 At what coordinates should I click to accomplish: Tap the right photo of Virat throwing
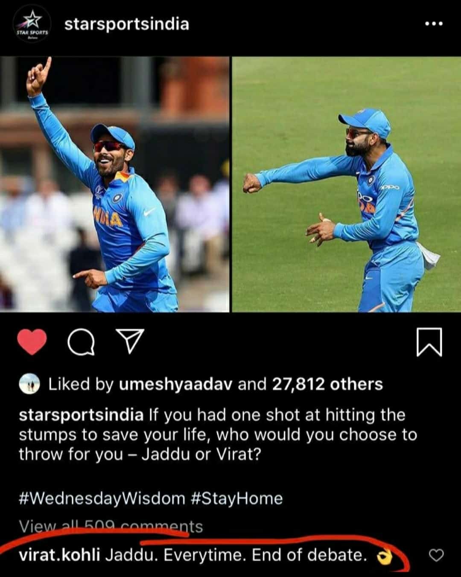(x=347, y=184)
